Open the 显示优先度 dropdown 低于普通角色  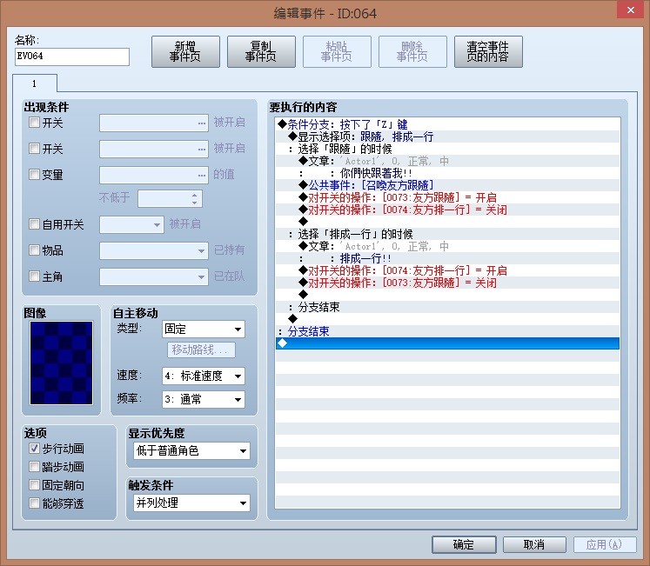[x=192, y=451]
